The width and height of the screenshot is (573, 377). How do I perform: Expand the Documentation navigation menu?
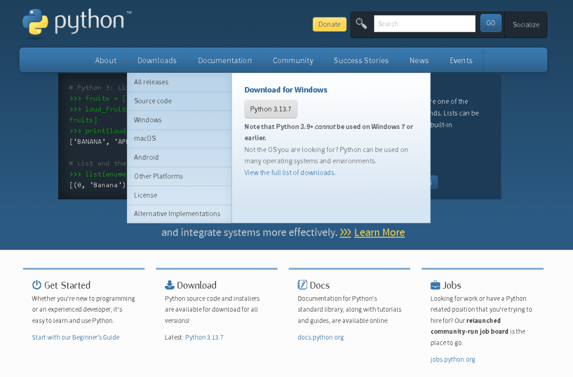pos(225,60)
